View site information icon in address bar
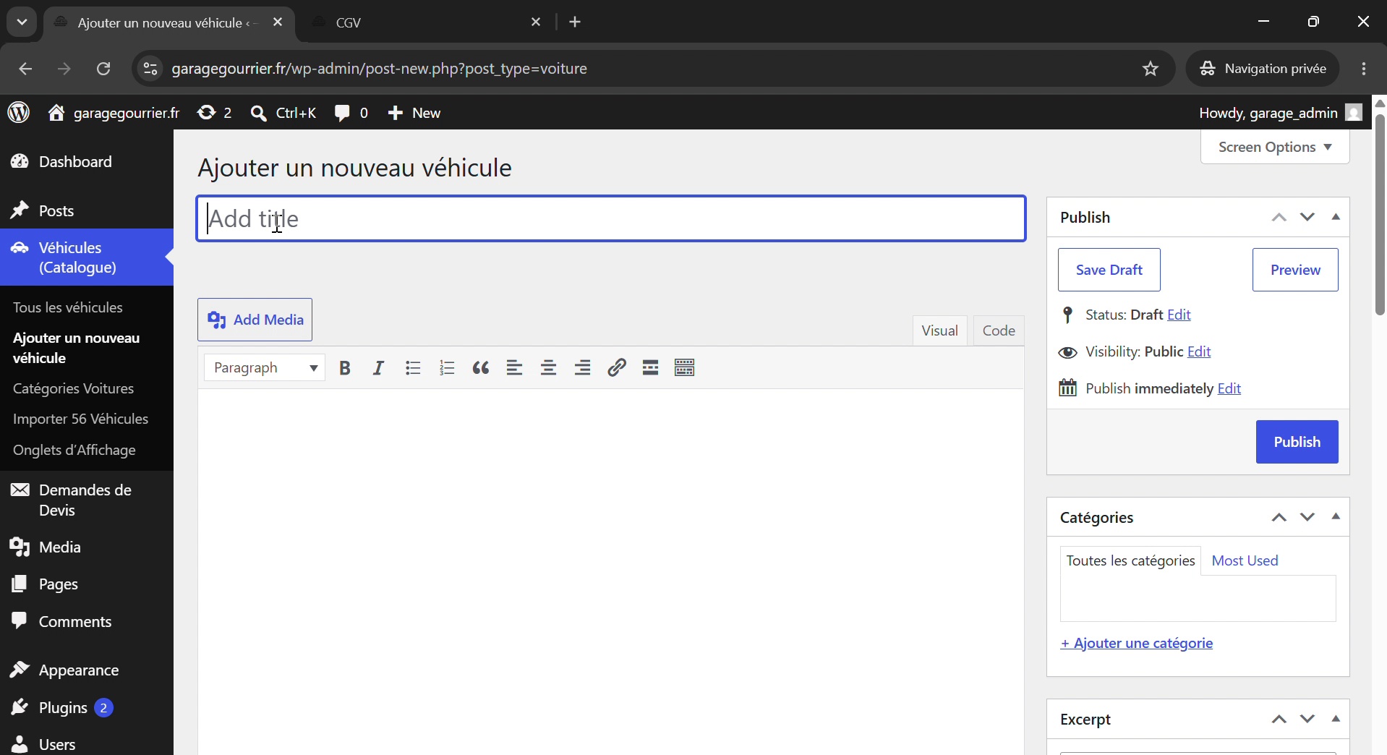The height and width of the screenshot is (755, 1387). [x=150, y=69]
